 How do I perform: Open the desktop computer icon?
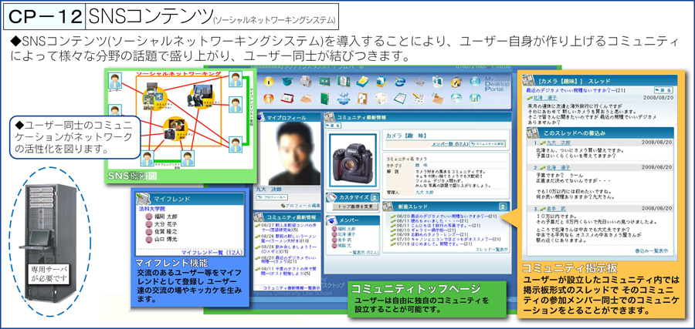pos(438,82)
